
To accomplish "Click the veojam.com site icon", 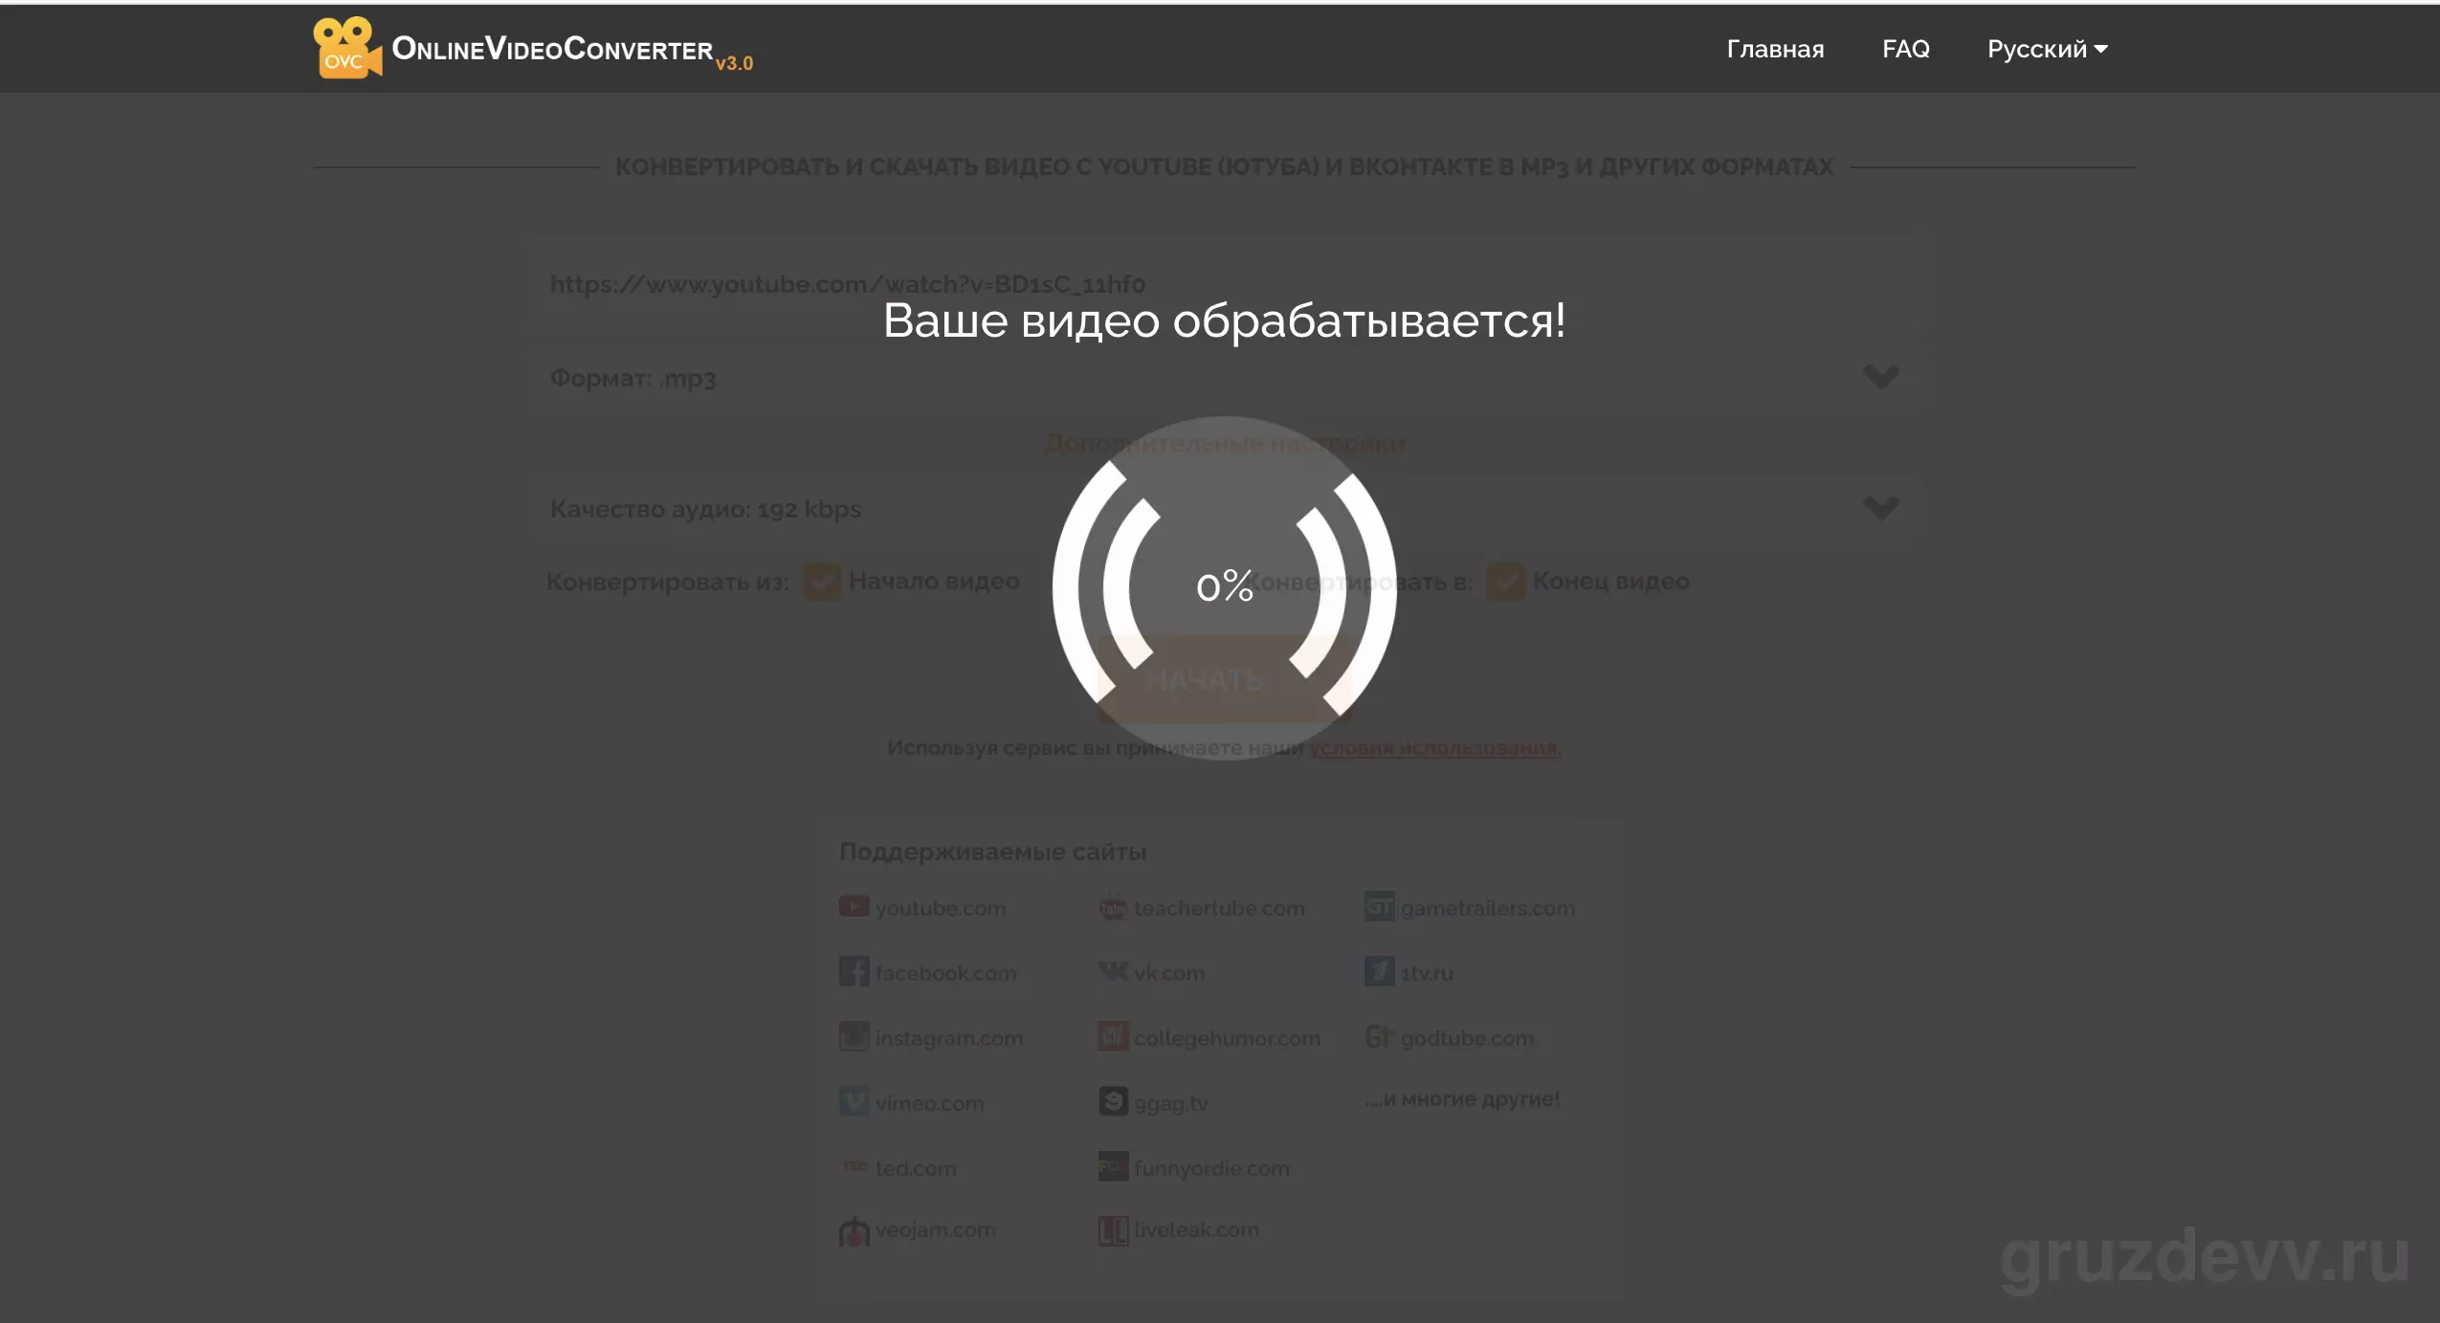I will pos(854,1230).
